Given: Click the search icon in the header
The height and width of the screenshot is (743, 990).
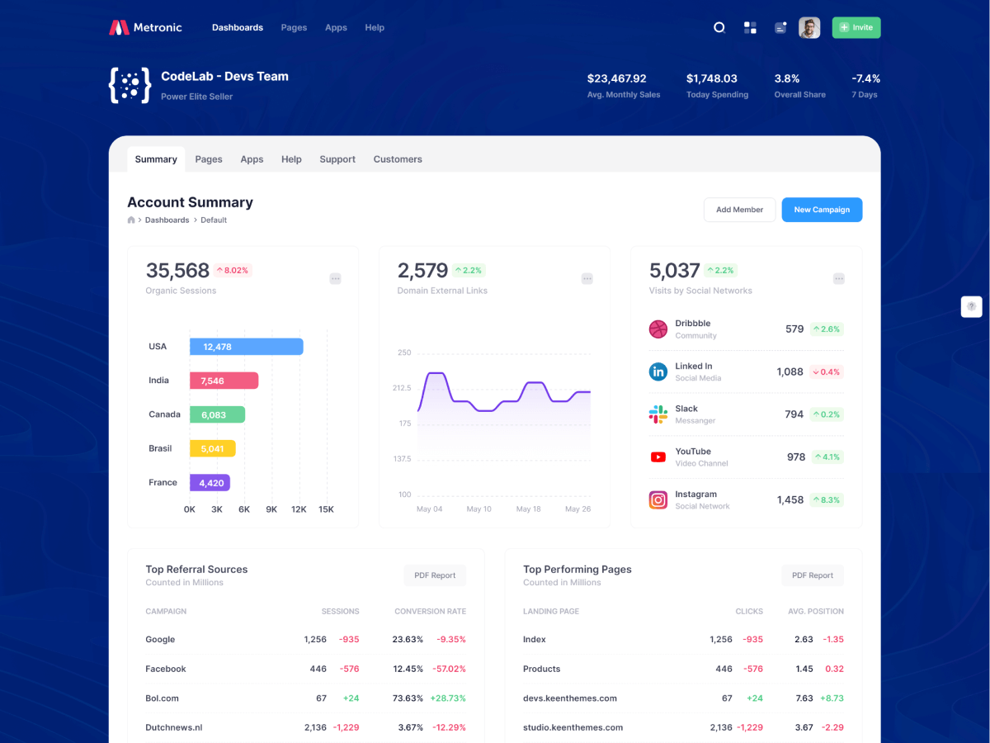Looking at the screenshot, I should point(719,27).
